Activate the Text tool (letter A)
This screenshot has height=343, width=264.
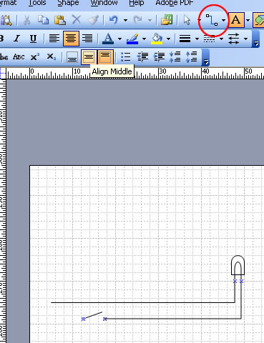pyautogui.click(x=236, y=20)
